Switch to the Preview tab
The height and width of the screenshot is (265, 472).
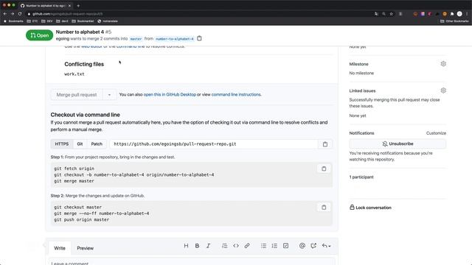86,248
